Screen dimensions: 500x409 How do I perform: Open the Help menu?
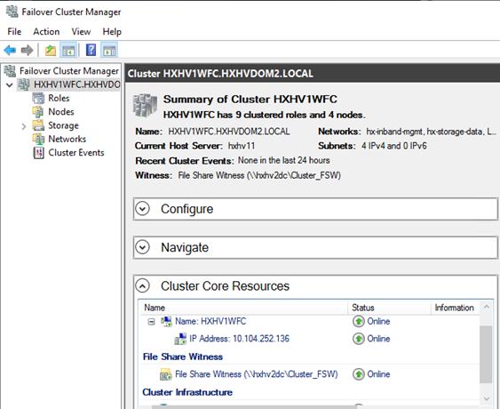coord(112,32)
